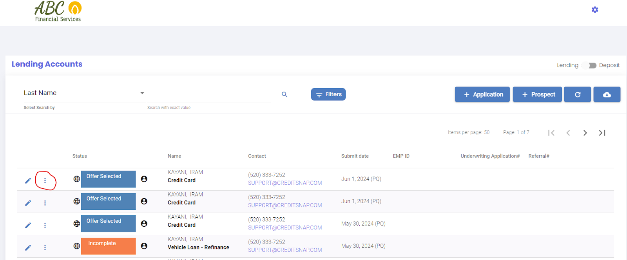Edit first Offer Selected row dated Jun 1
This screenshot has height=260, width=627.
[28, 181]
